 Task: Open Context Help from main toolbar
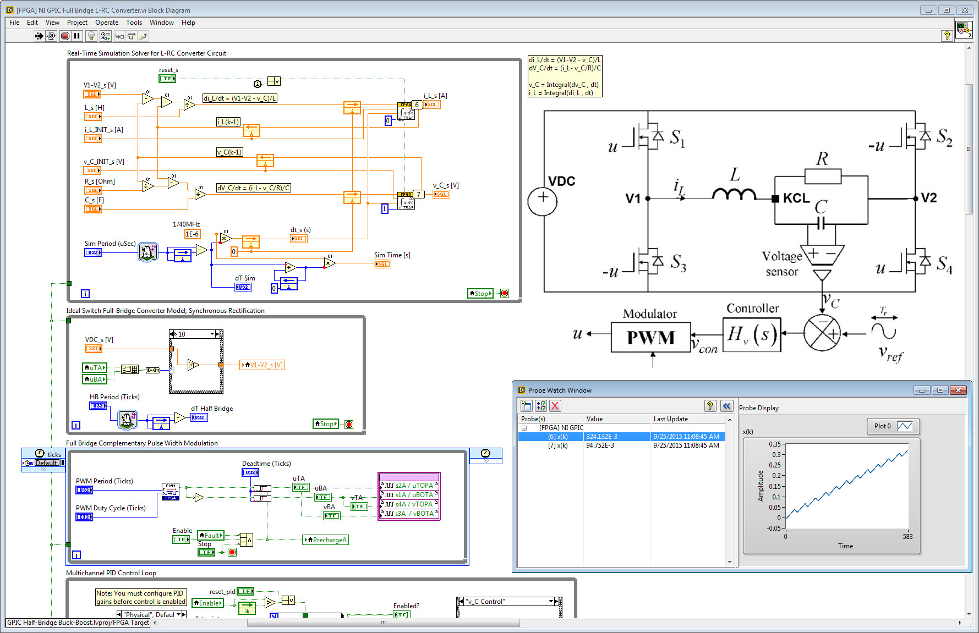pos(947,36)
